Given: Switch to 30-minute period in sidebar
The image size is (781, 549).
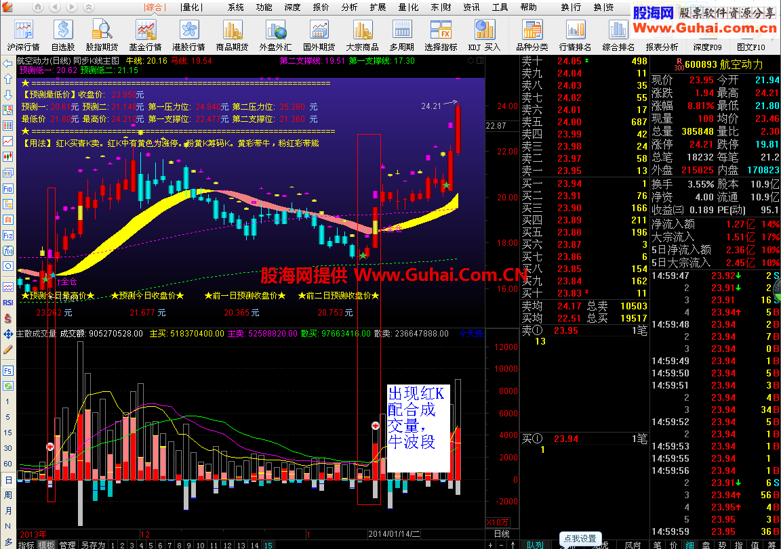Looking at the screenshot, I should tap(7, 448).
